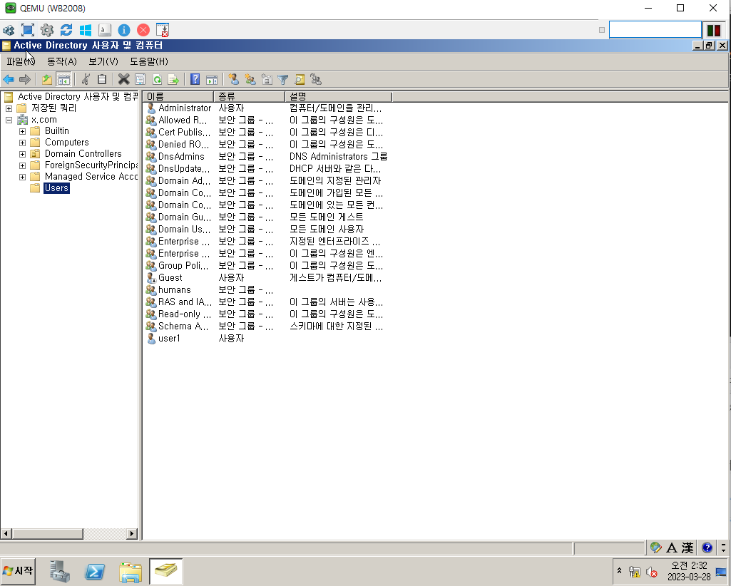
Task: Toggle the action pane icon
Action: (212, 80)
